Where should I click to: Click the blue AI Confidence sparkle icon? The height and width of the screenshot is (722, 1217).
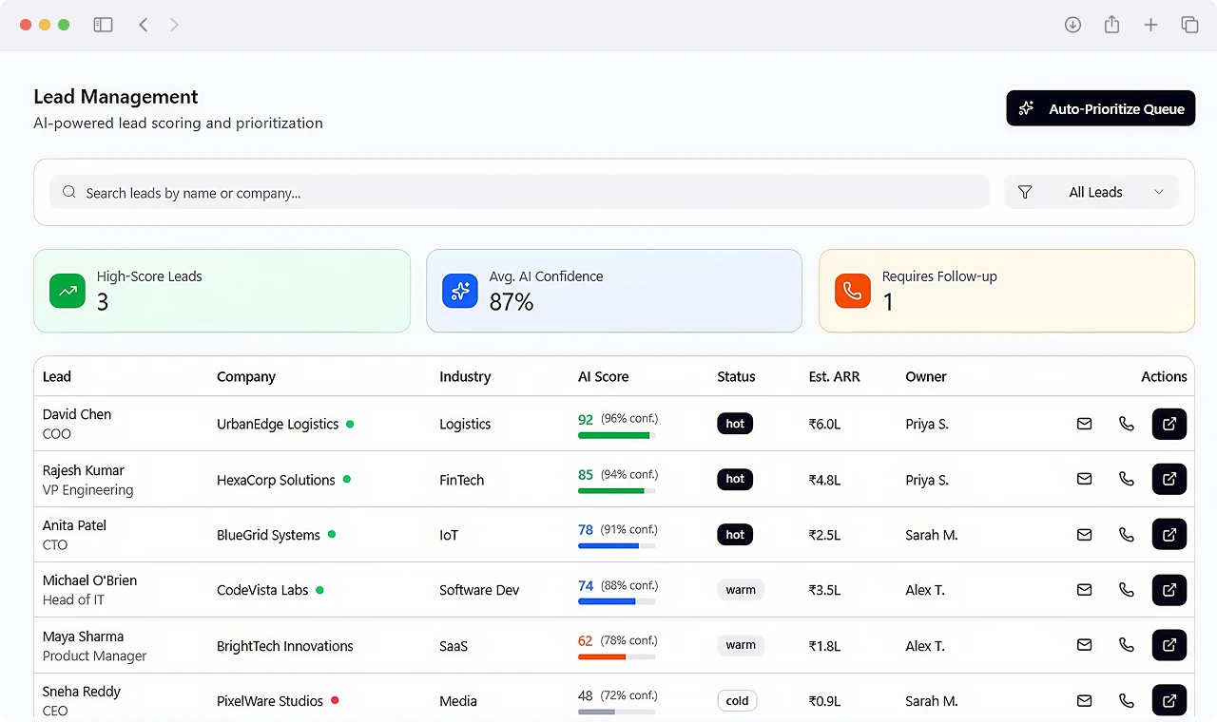click(460, 292)
